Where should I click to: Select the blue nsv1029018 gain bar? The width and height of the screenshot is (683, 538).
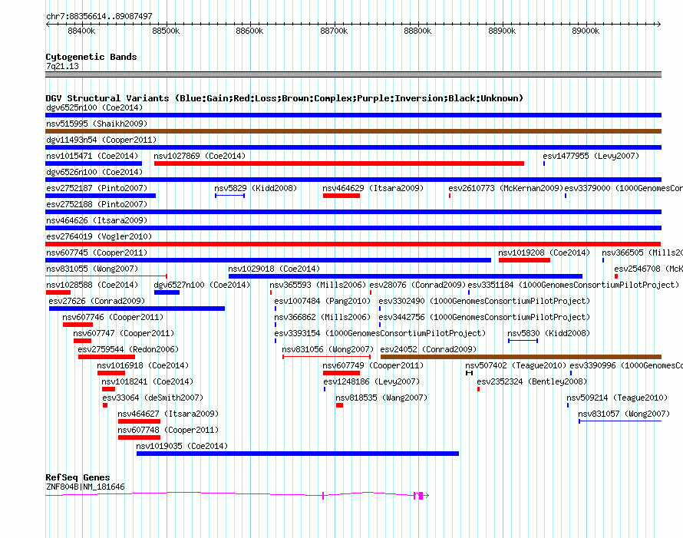click(x=405, y=276)
